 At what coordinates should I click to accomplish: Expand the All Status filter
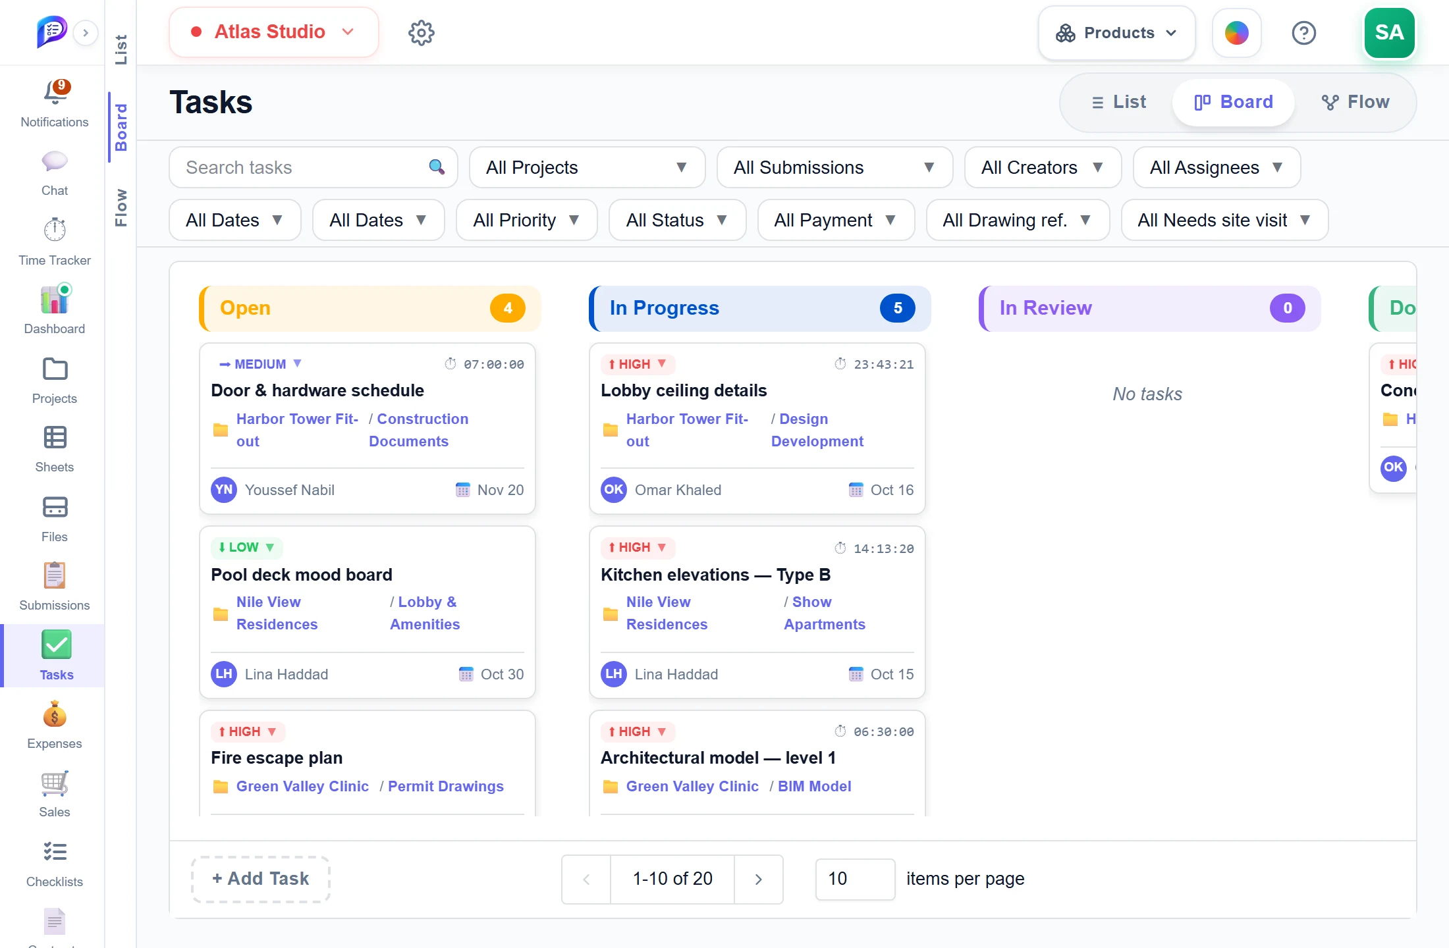pos(677,220)
